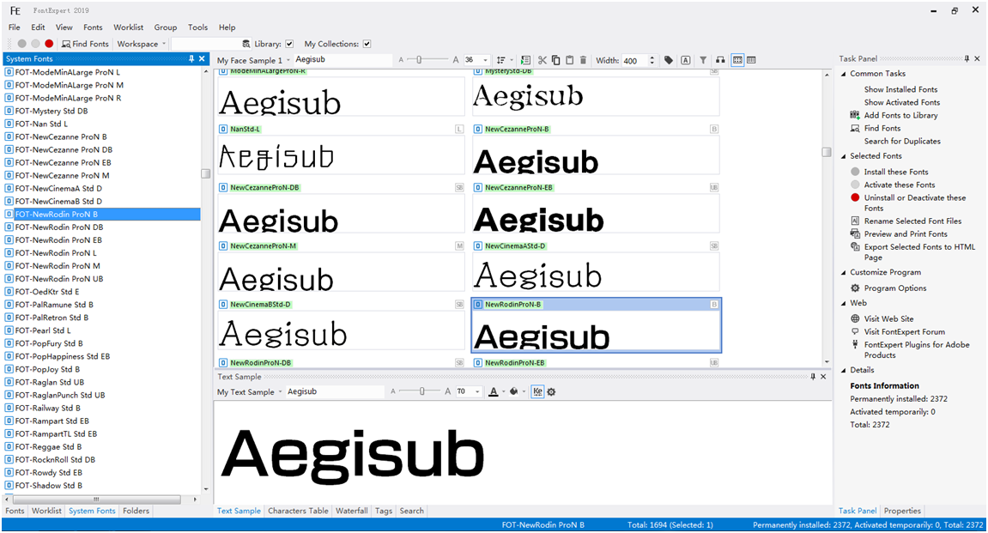Click the binoculars find icon
Image resolution: width=988 pixels, height=533 pixels.
point(720,60)
